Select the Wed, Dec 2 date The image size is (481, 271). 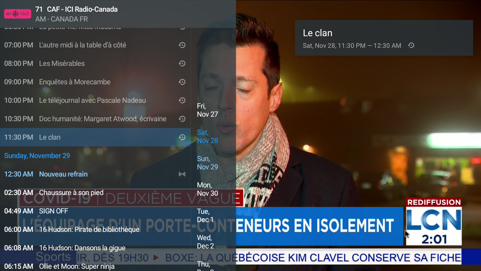click(205, 242)
